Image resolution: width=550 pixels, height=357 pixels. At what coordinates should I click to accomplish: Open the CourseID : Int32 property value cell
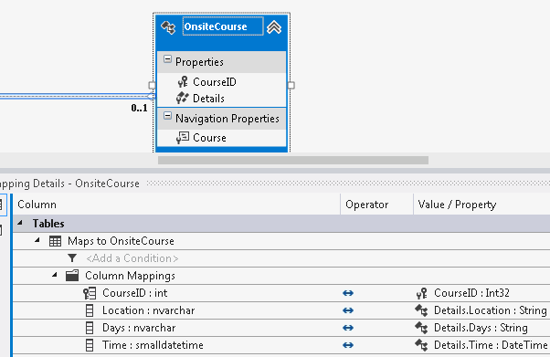pos(482,293)
